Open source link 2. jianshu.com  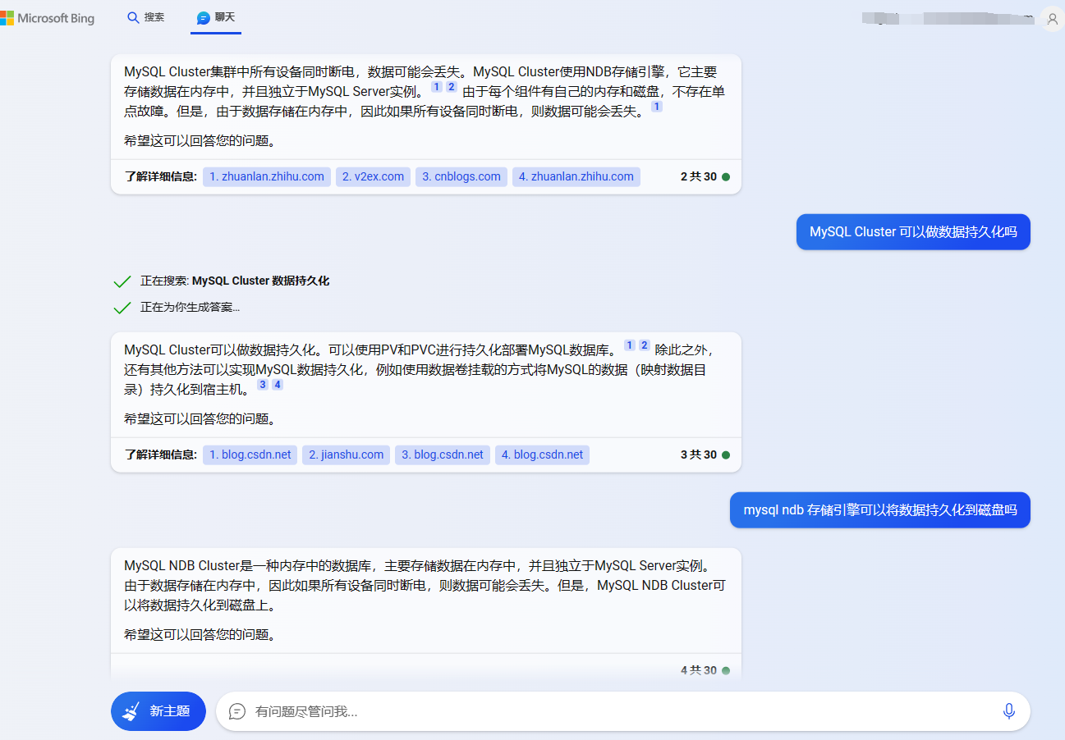pos(347,455)
